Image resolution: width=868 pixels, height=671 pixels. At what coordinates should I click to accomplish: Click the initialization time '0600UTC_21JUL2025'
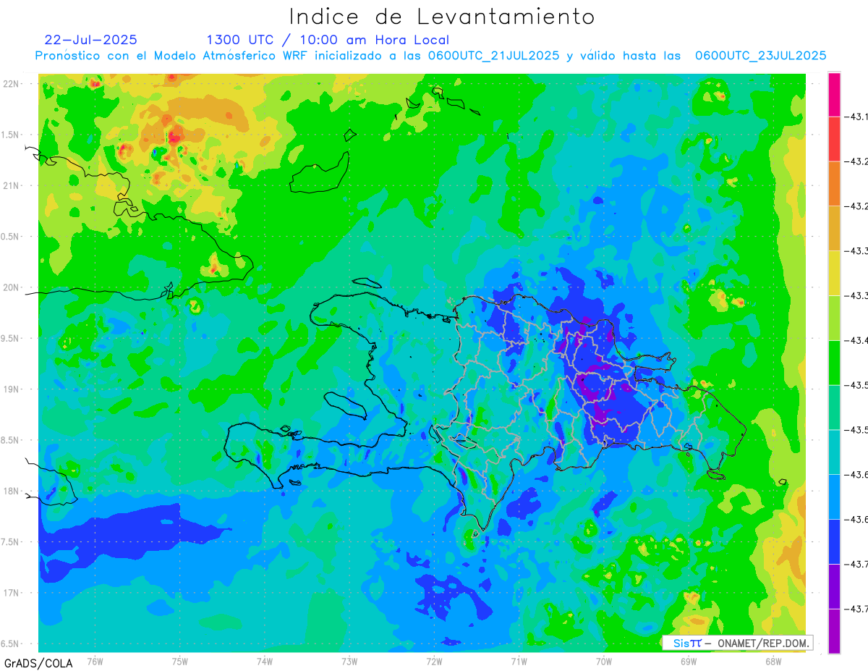point(493,56)
